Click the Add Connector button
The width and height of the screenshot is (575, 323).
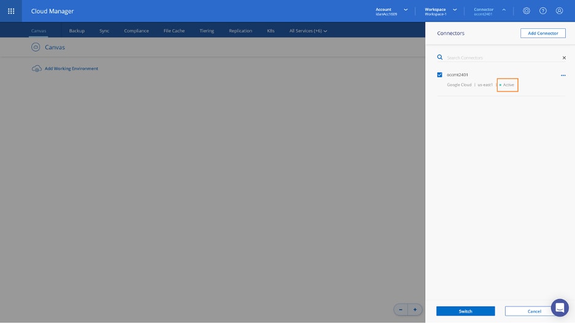coord(542,33)
